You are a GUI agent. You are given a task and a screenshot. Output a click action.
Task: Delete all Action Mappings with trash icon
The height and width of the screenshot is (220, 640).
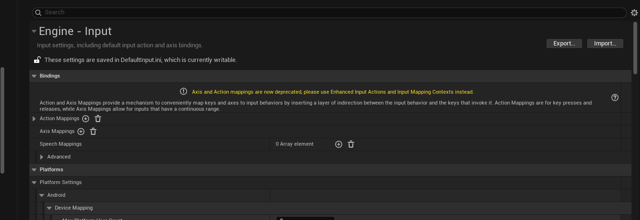98,119
